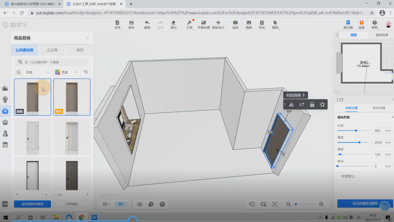The width and height of the screenshot is (394, 222).
Task: Switch to 企业库 tab
Action: (x=52, y=50)
